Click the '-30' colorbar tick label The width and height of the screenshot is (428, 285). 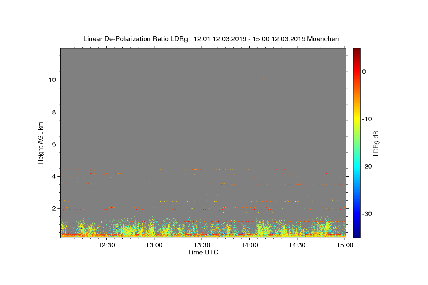[367, 214]
